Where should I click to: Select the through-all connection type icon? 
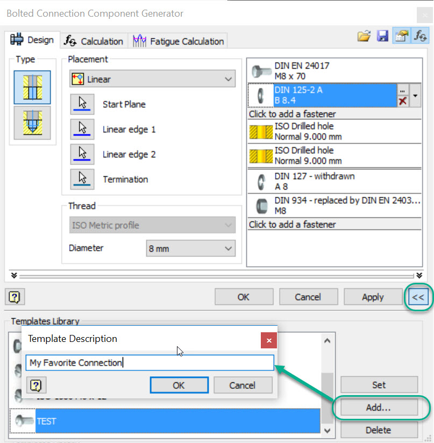(x=32, y=87)
